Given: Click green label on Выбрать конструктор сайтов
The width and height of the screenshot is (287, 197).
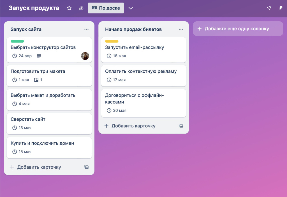Looking at the screenshot, I should click(17, 41).
